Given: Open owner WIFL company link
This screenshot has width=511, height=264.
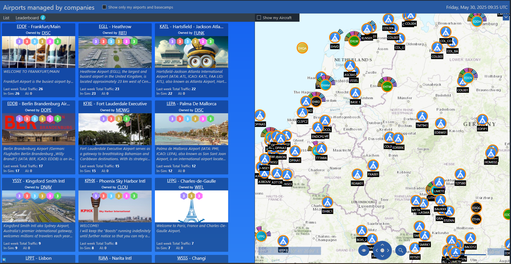Looking at the screenshot, I should click(x=199, y=187).
